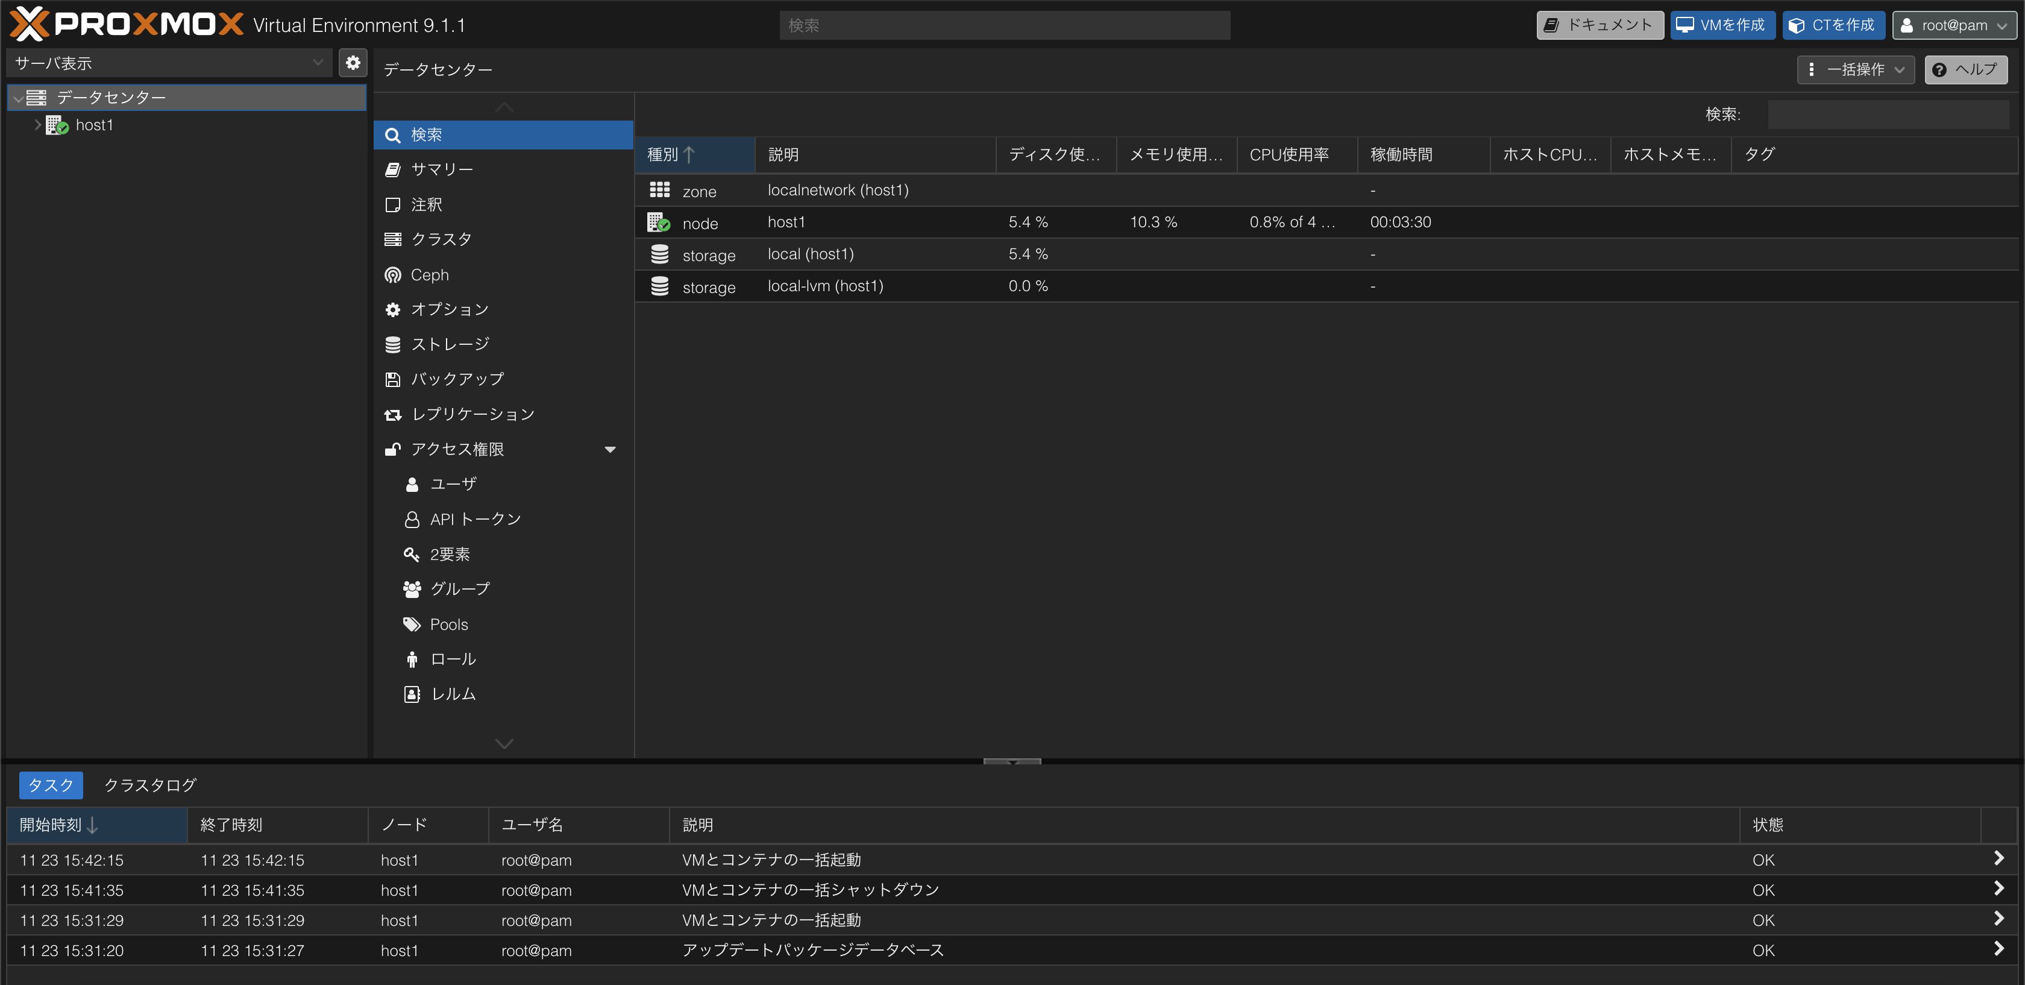Open the Ceph panel
The height and width of the screenshot is (985, 2025).
coord(429,274)
